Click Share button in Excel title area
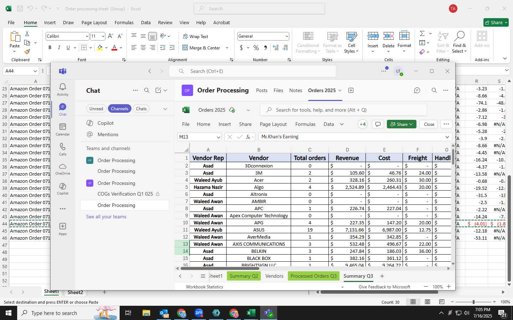The width and height of the screenshot is (513, 320). (496, 22)
